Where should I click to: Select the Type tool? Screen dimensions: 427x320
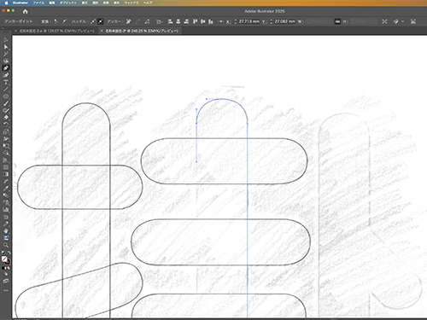tap(6, 82)
